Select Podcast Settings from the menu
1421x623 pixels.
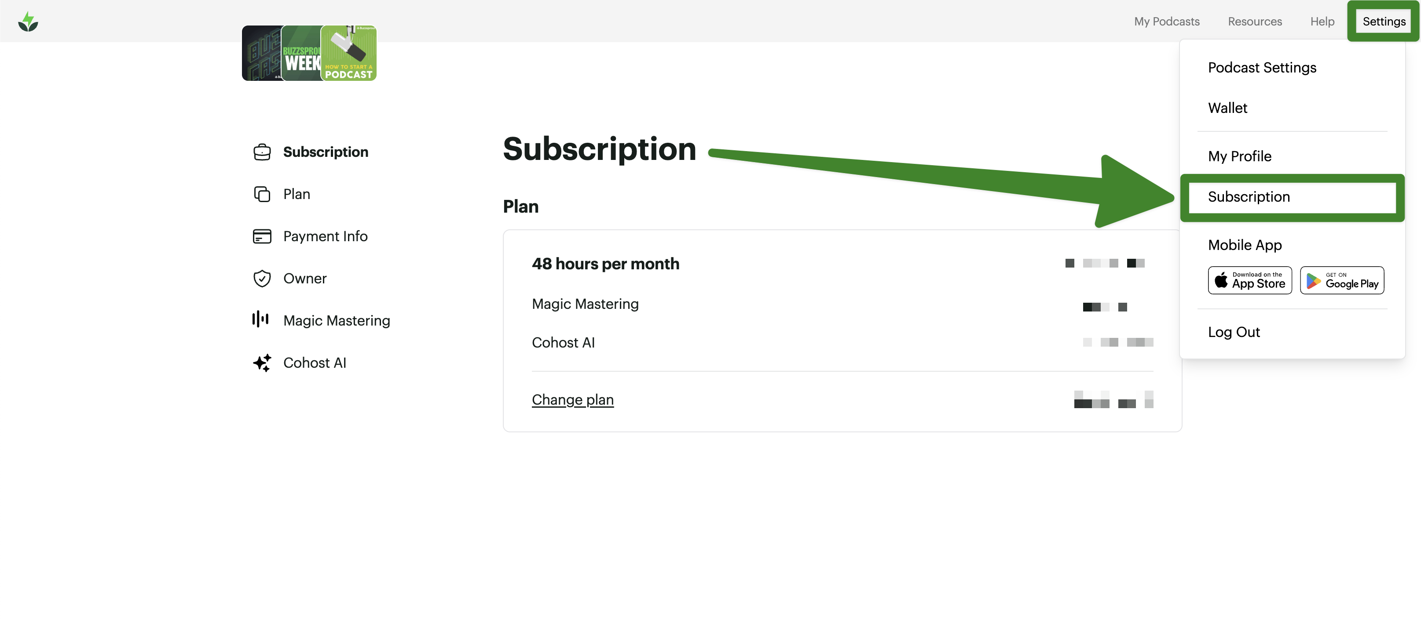click(1262, 68)
